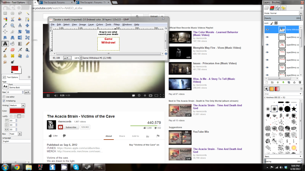Select the Ellipse Select tool
Image resolution: width=305 pixels, height=171 pixels.
point(13,13)
